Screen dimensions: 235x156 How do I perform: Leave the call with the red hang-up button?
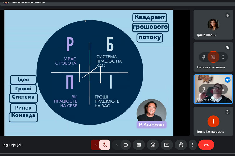pyautogui.click(x=206, y=145)
